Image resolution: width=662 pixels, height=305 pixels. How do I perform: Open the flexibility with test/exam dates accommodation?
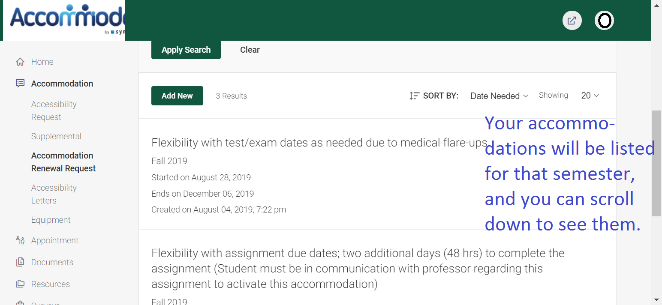click(x=319, y=143)
